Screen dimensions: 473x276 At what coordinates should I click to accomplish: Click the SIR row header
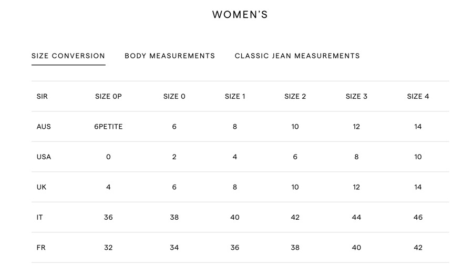click(x=42, y=96)
